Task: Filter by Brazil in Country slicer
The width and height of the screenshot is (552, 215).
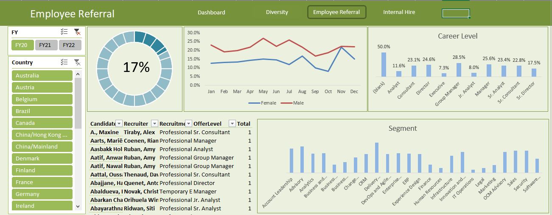Action: tap(42, 111)
